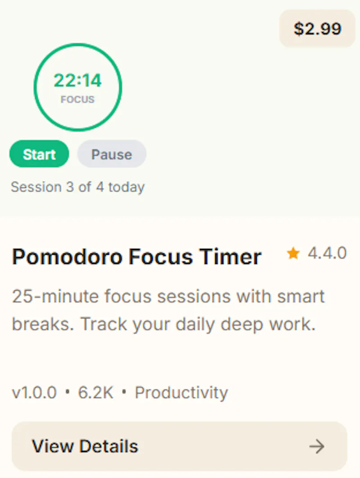Viewport: 360px width, 478px height.
Task: Click the green circular timer ring
Action: pos(78,87)
